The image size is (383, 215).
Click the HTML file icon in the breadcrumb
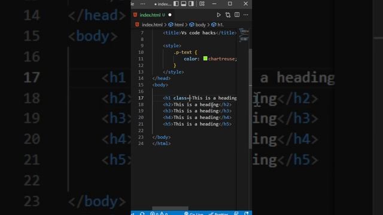click(x=137, y=24)
